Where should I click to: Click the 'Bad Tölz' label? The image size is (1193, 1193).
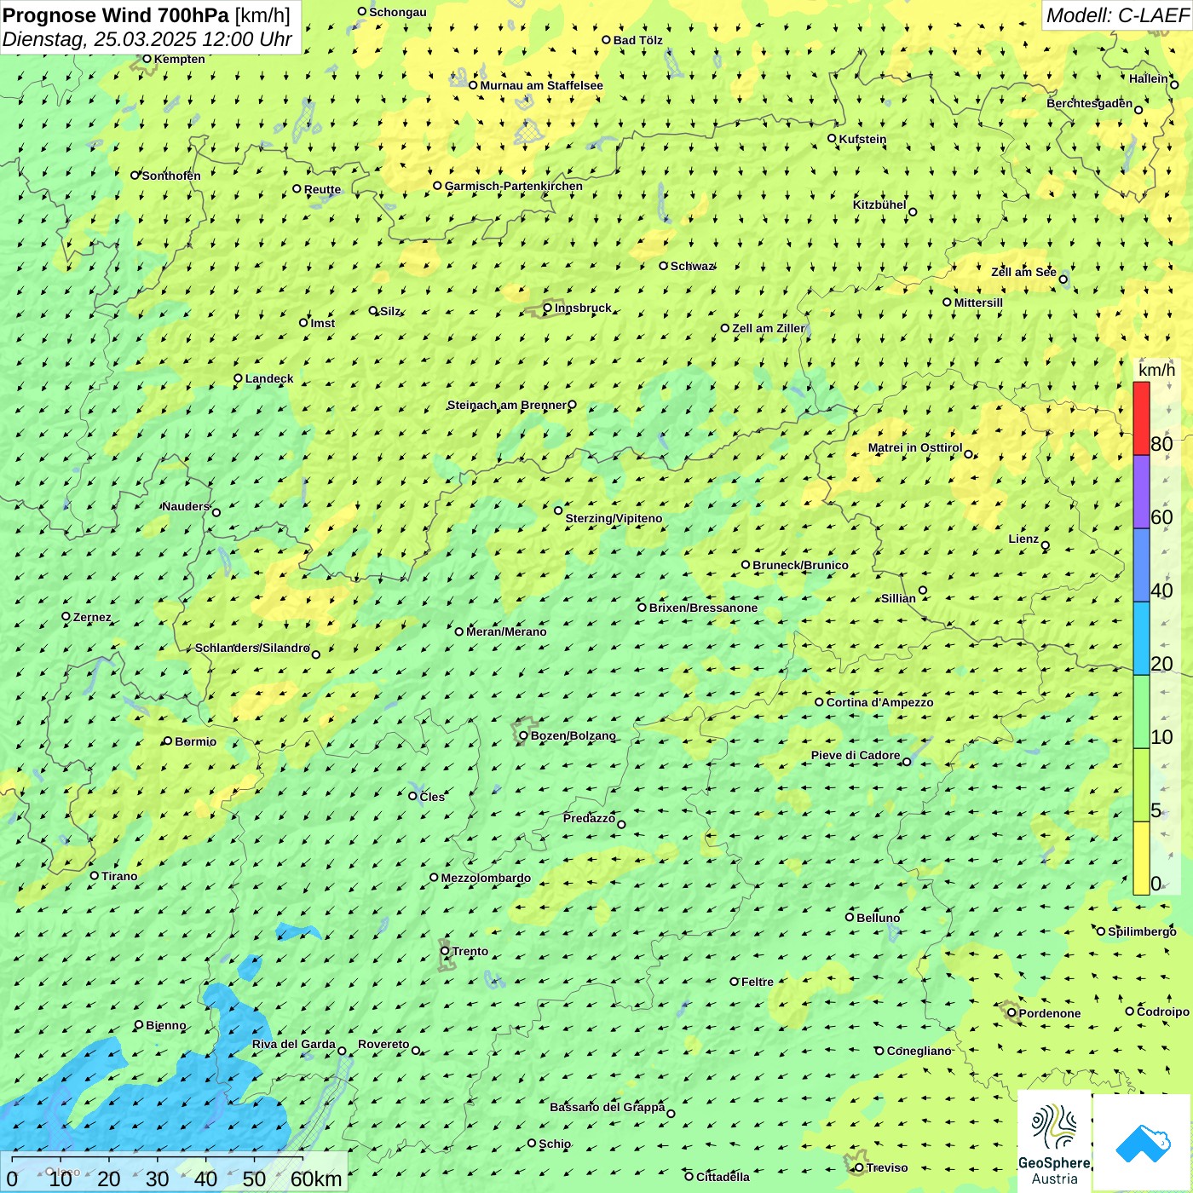tap(638, 40)
